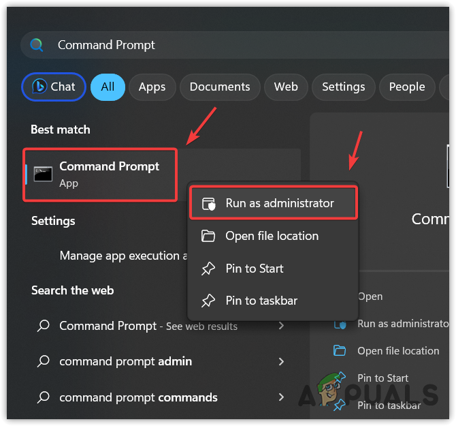Screen dimensions: 456x426
Task: Click shield icon in right details pane
Action: point(340,324)
